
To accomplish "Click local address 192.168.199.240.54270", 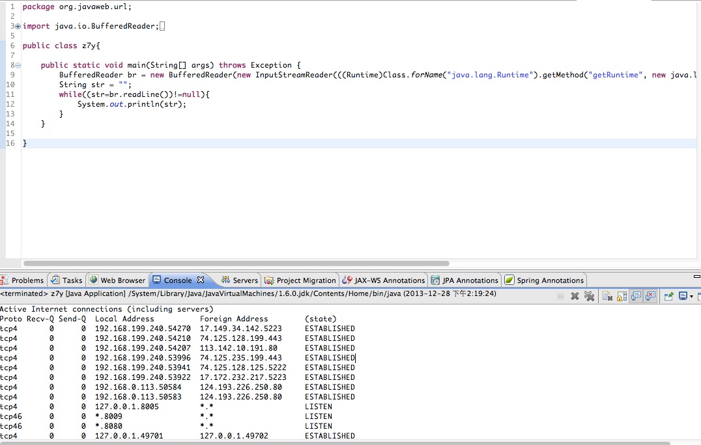I will point(143,329).
